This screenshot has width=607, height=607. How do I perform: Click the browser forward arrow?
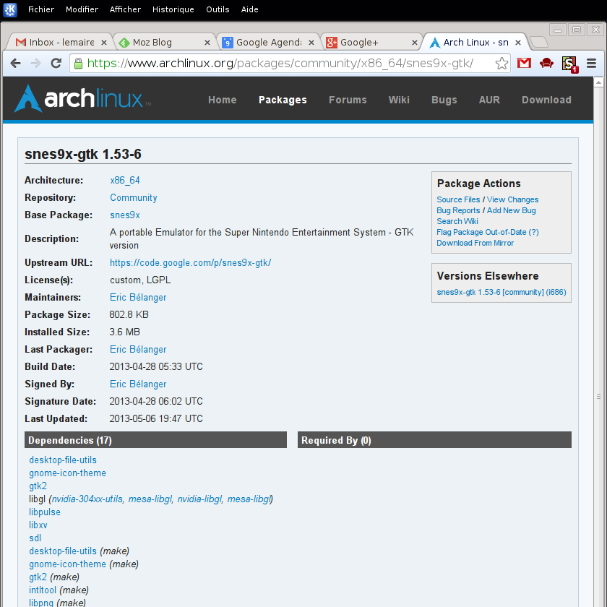(35, 63)
